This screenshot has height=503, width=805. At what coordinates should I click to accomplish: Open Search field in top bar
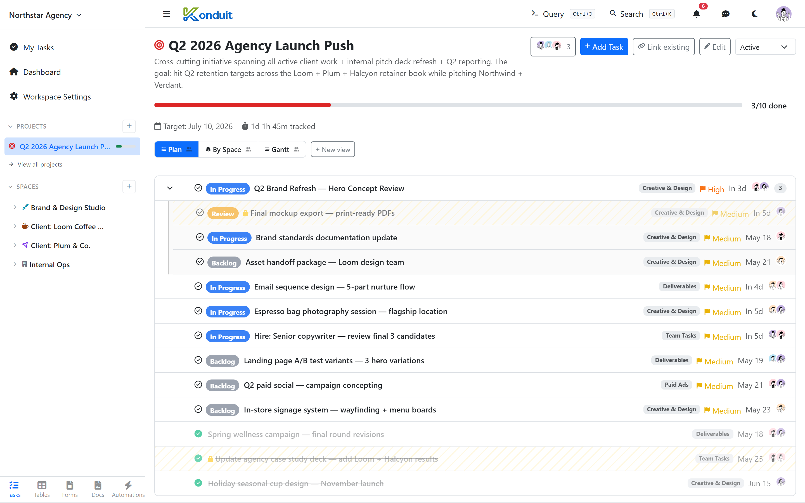[x=642, y=14]
